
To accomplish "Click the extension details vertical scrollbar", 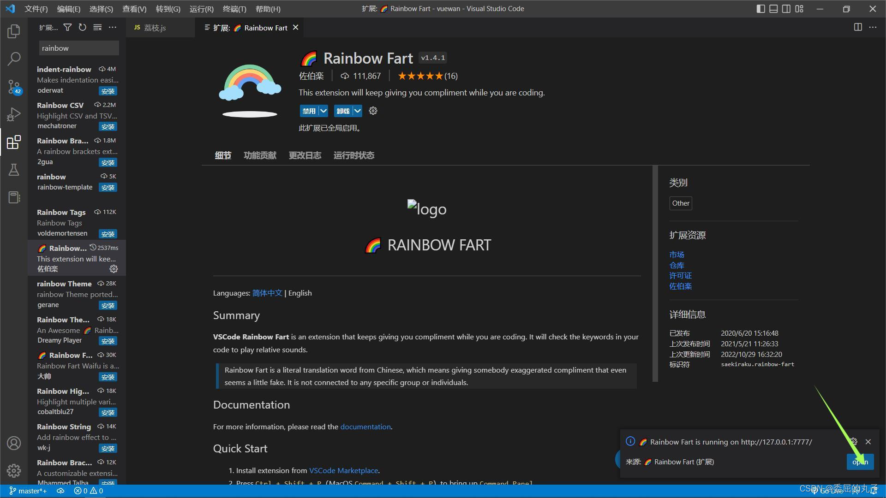I will pos(655,274).
